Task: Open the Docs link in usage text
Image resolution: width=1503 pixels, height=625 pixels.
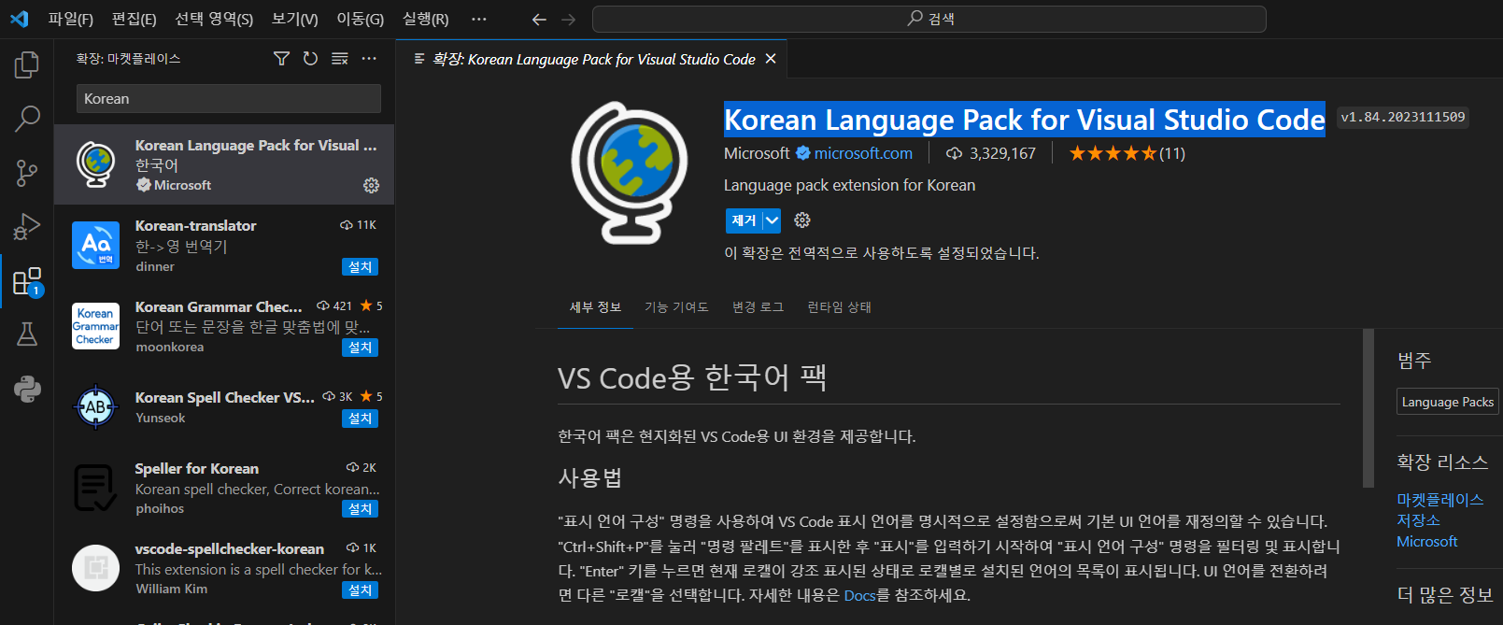Action: tap(859, 595)
